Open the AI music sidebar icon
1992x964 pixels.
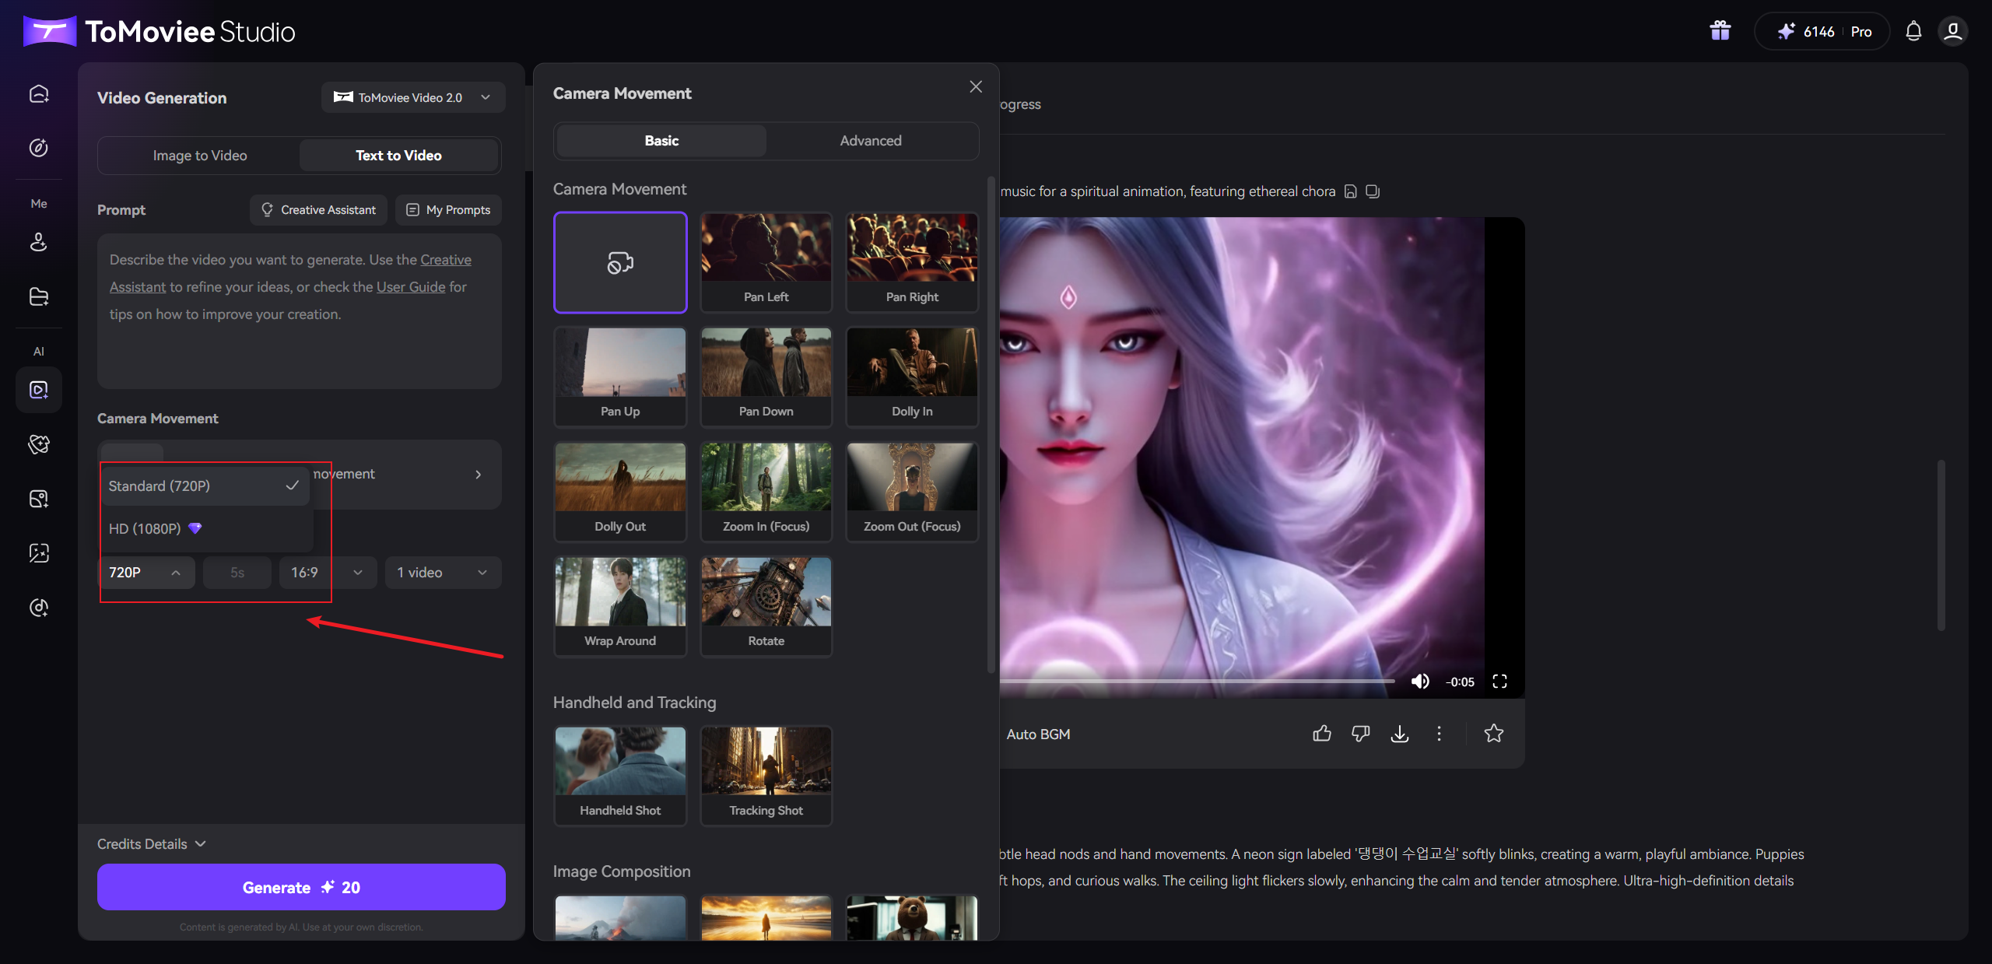coord(39,608)
